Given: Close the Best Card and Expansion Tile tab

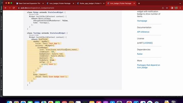Looking at the screenshot, I should (43, 3).
